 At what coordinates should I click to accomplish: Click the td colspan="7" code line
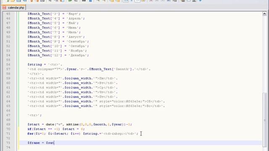point(89,69)
